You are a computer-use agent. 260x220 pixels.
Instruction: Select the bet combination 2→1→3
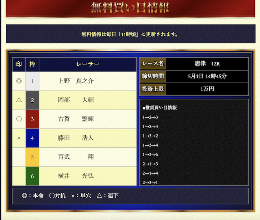[x=150, y=164]
